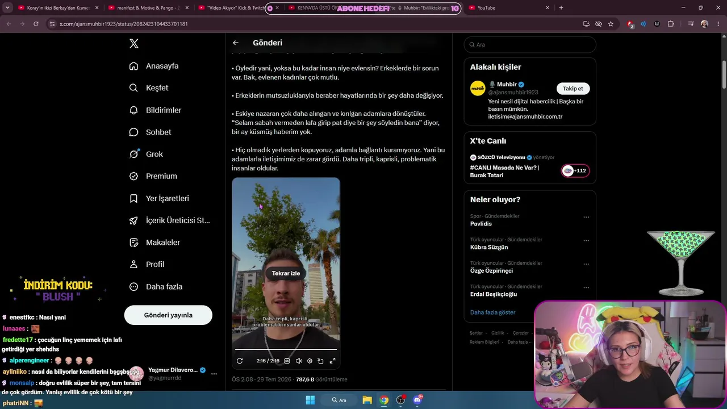Toggle picture-in-picture for the video
The image size is (727, 409).
(x=321, y=361)
